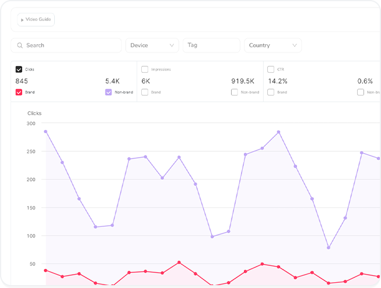Enable the Impressions checkbox
The width and height of the screenshot is (381, 288).
[145, 69]
